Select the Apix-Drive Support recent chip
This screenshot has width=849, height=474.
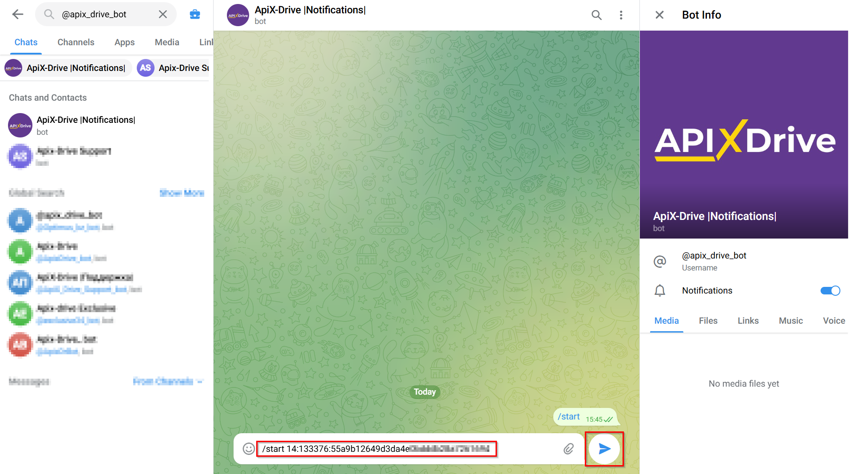(x=173, y=68)
